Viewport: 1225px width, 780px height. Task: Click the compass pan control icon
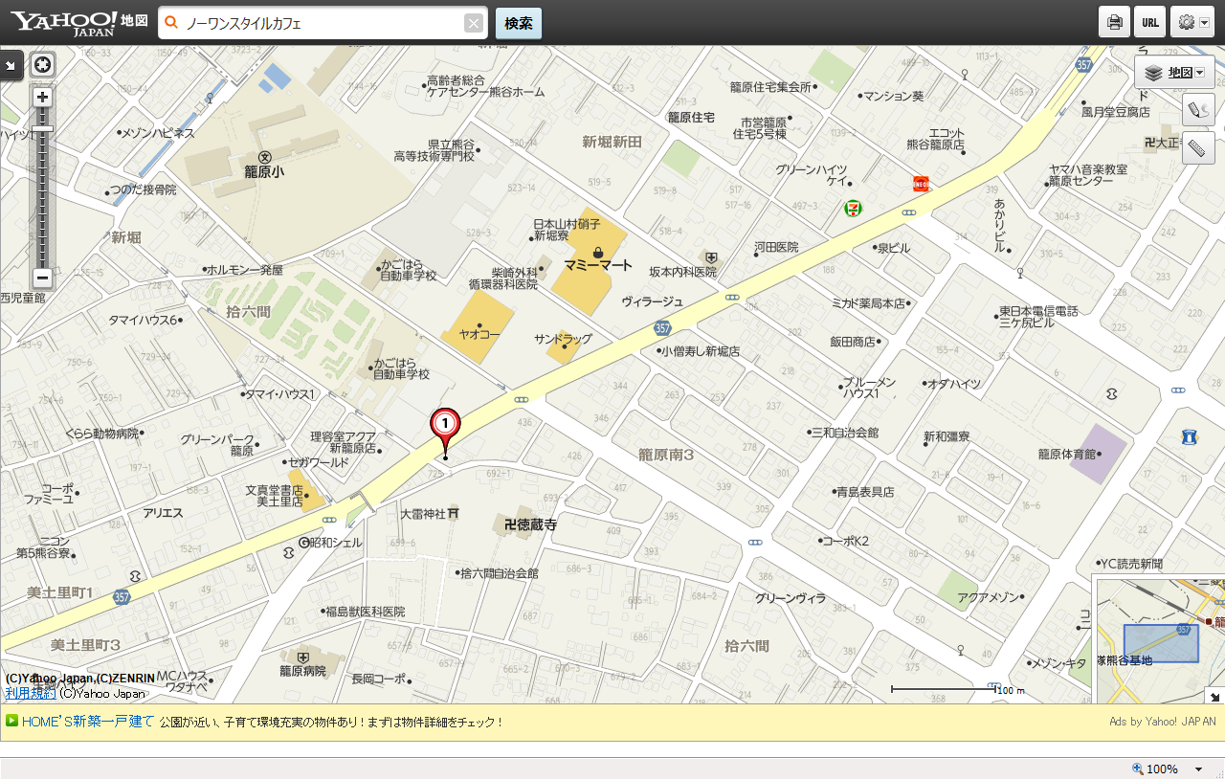[x=42, y=65]
